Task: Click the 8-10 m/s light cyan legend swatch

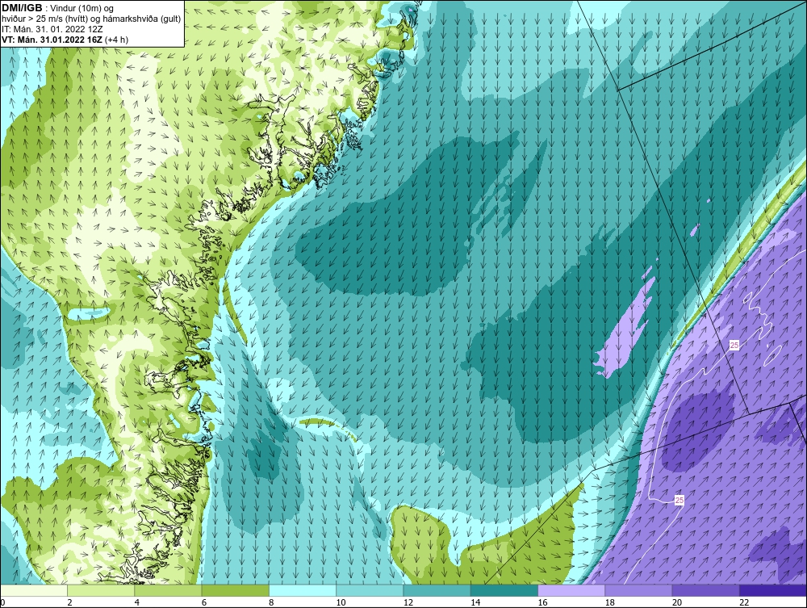Action: pyautogui.click(x=303, y=590)
